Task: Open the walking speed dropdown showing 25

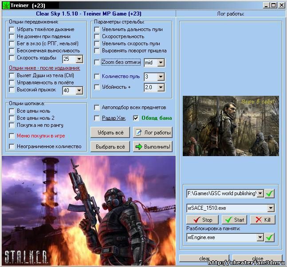Action: (x=79, y=59)
